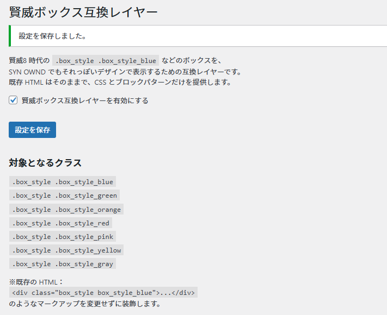This screenshot has height=315, width=387.
Task: Click the SYN OWND description text line
Action: (125, 72)
